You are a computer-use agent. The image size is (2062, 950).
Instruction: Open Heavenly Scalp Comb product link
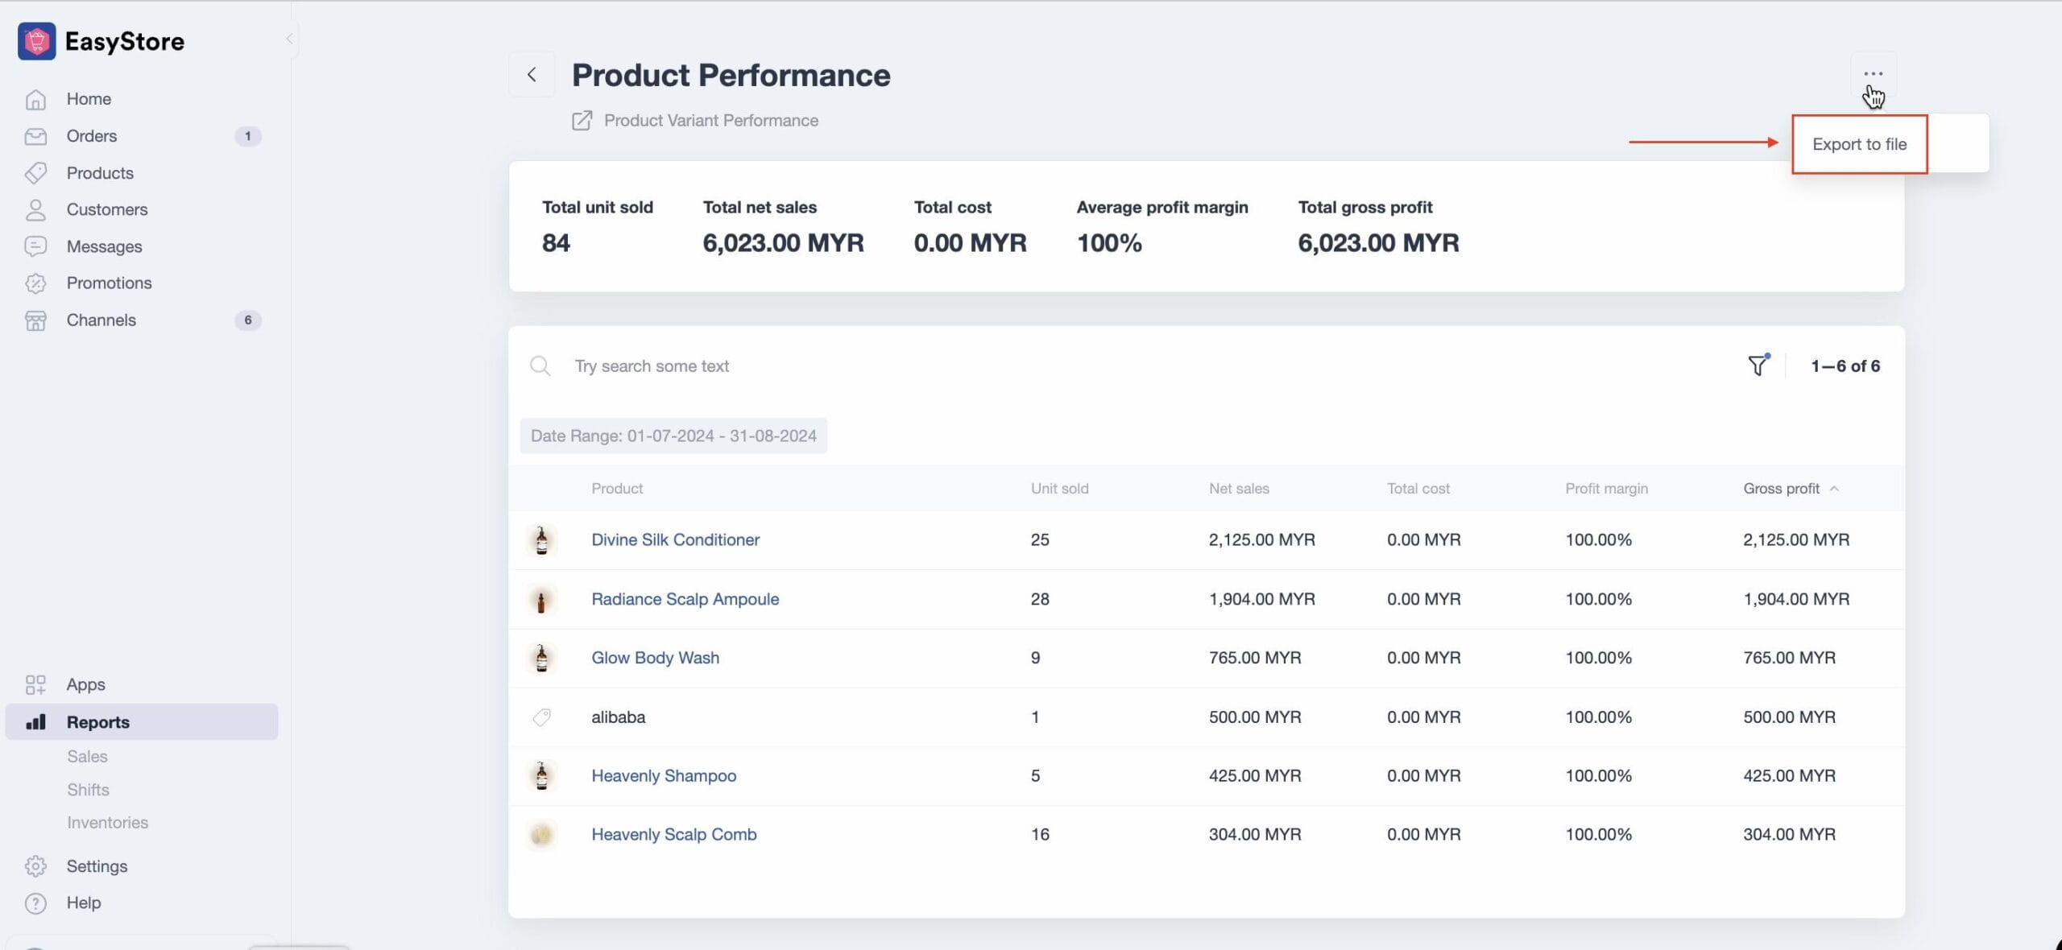pos(673,835)
